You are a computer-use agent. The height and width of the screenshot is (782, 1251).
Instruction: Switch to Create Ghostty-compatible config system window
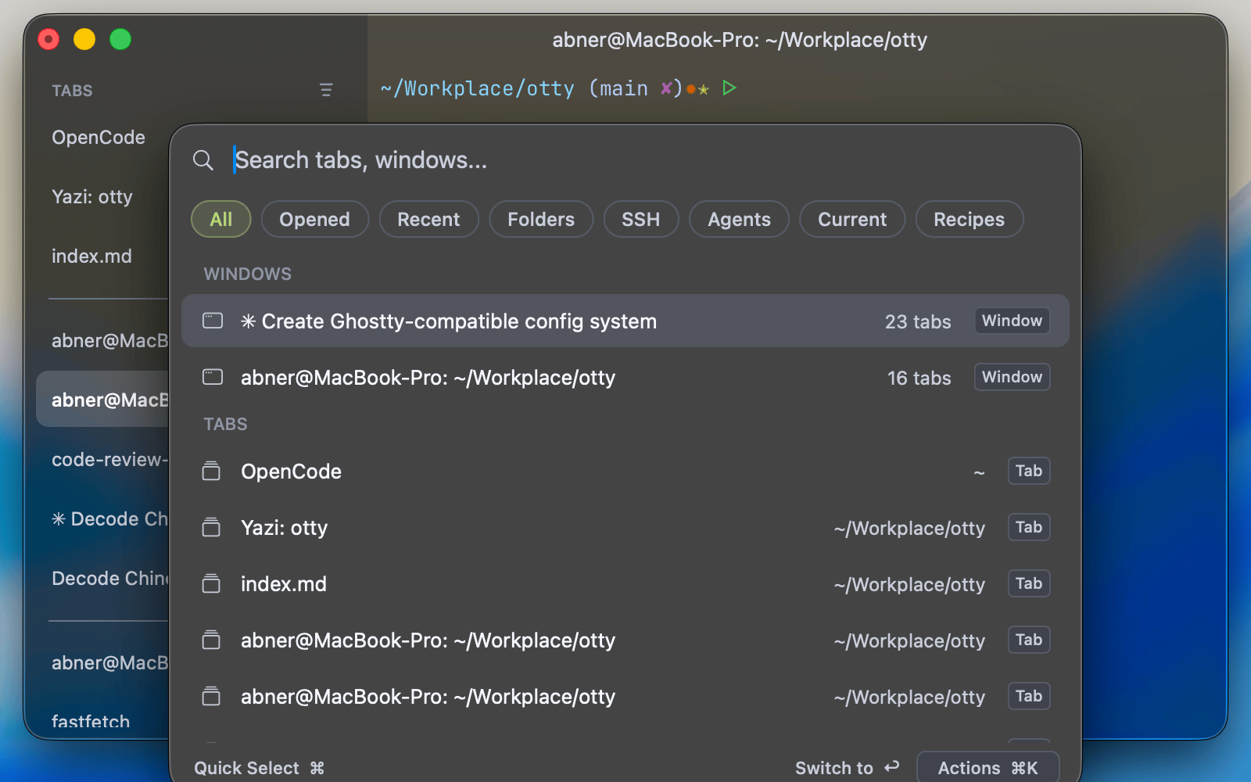click(x=625, y=321)
